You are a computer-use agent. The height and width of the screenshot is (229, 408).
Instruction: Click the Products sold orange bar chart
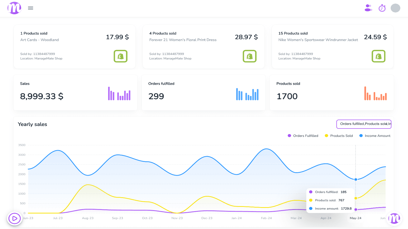click(x=375, y=93)
